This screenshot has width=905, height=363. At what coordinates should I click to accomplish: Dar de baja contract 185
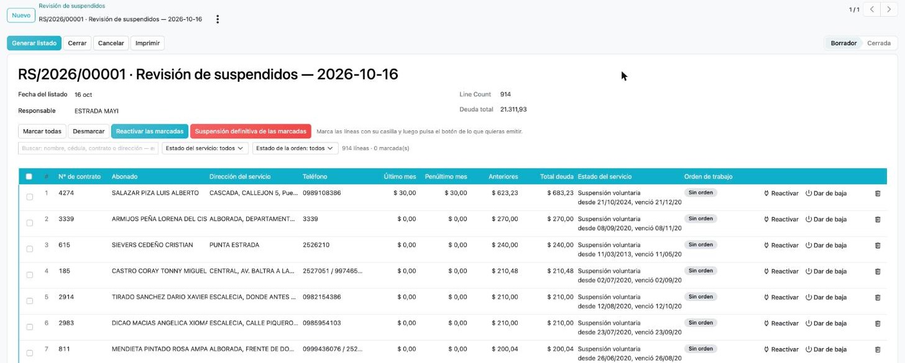(x=826, y=272)
